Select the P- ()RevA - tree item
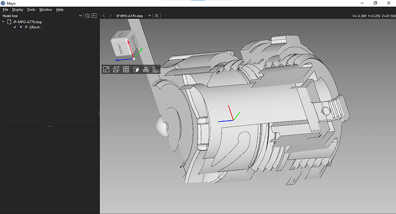Viewport: 396px width, 214px height. (x=33, y=27)
